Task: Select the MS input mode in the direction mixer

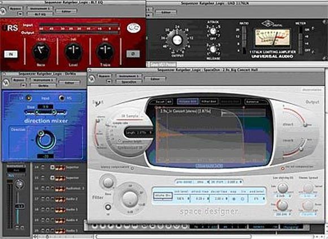Action: point(62,98)
